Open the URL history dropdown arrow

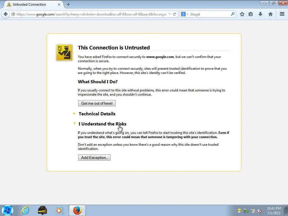coord(170,14)
